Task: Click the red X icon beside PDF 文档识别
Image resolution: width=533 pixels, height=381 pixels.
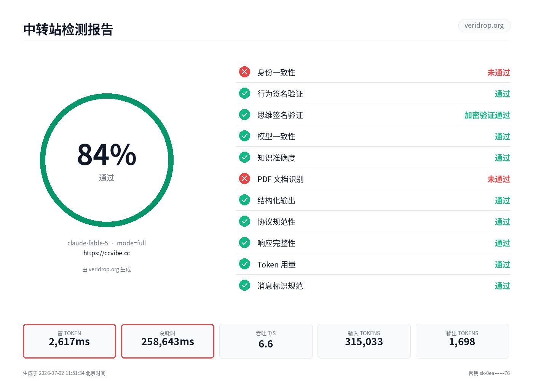Action: (x=244, y=179)
